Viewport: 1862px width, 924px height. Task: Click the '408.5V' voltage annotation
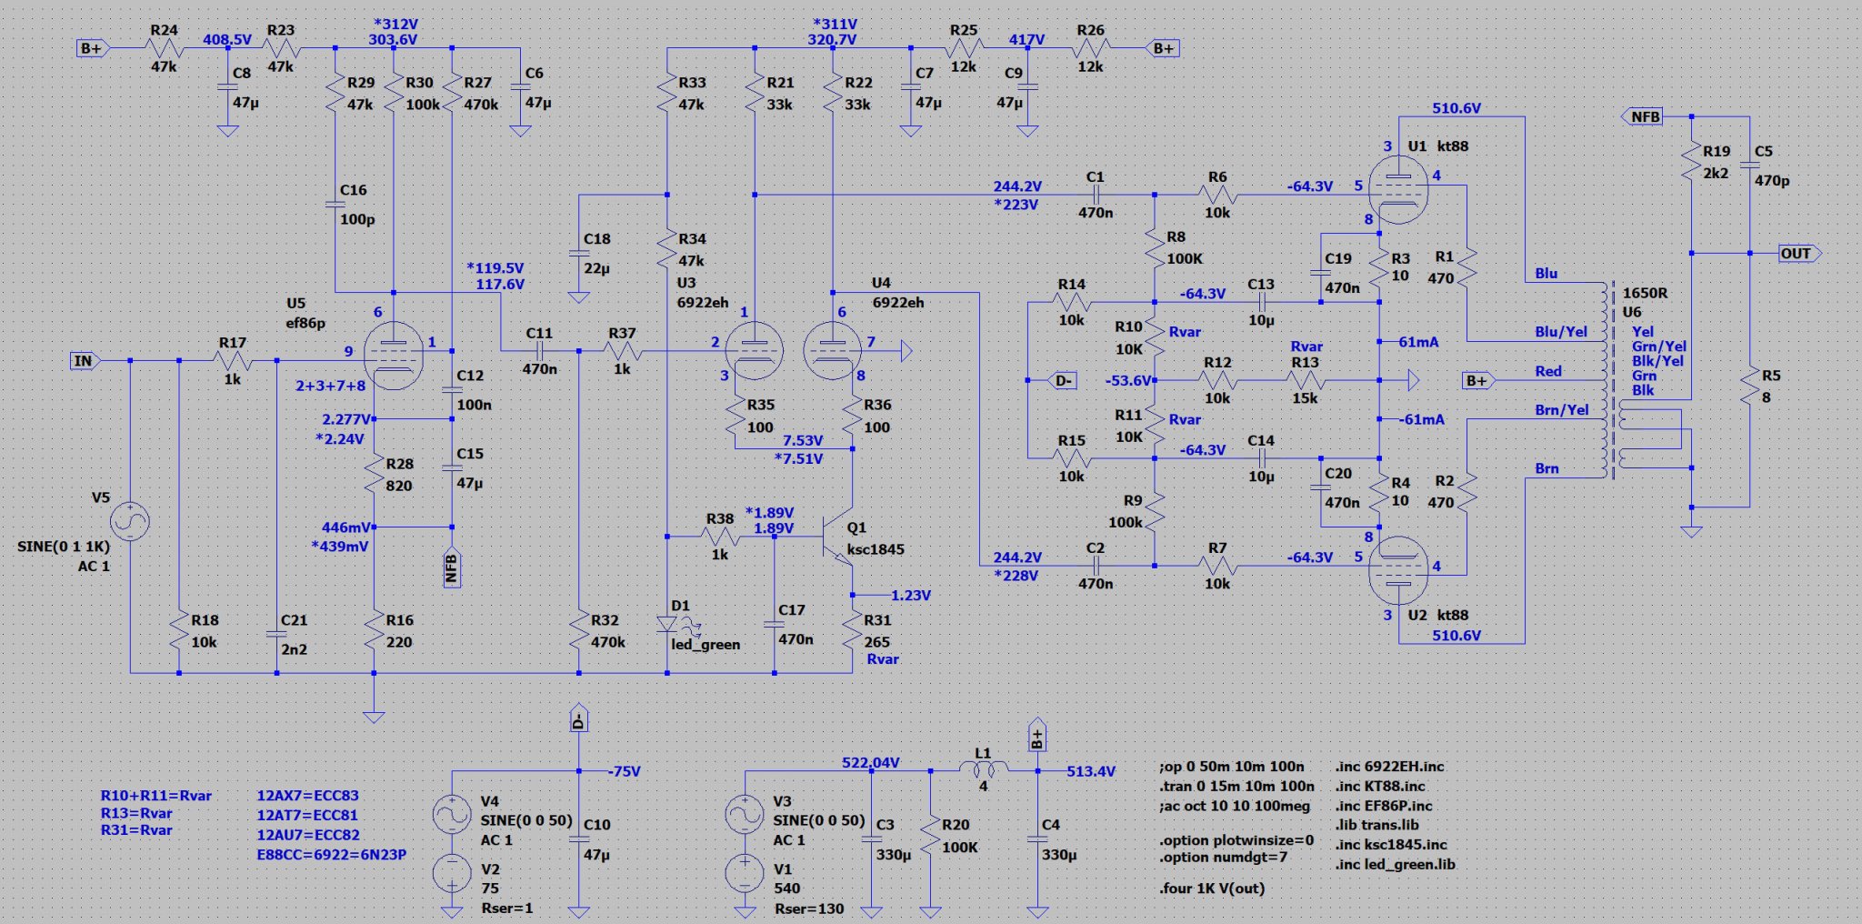click(227, 40)
